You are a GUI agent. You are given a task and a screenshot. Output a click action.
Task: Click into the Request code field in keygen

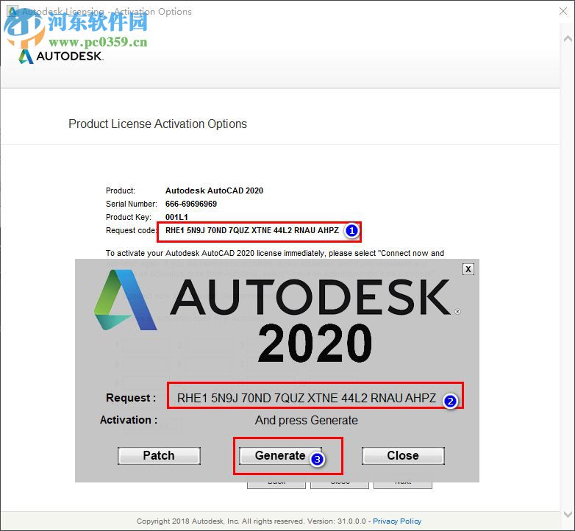[x=307, y=398]
